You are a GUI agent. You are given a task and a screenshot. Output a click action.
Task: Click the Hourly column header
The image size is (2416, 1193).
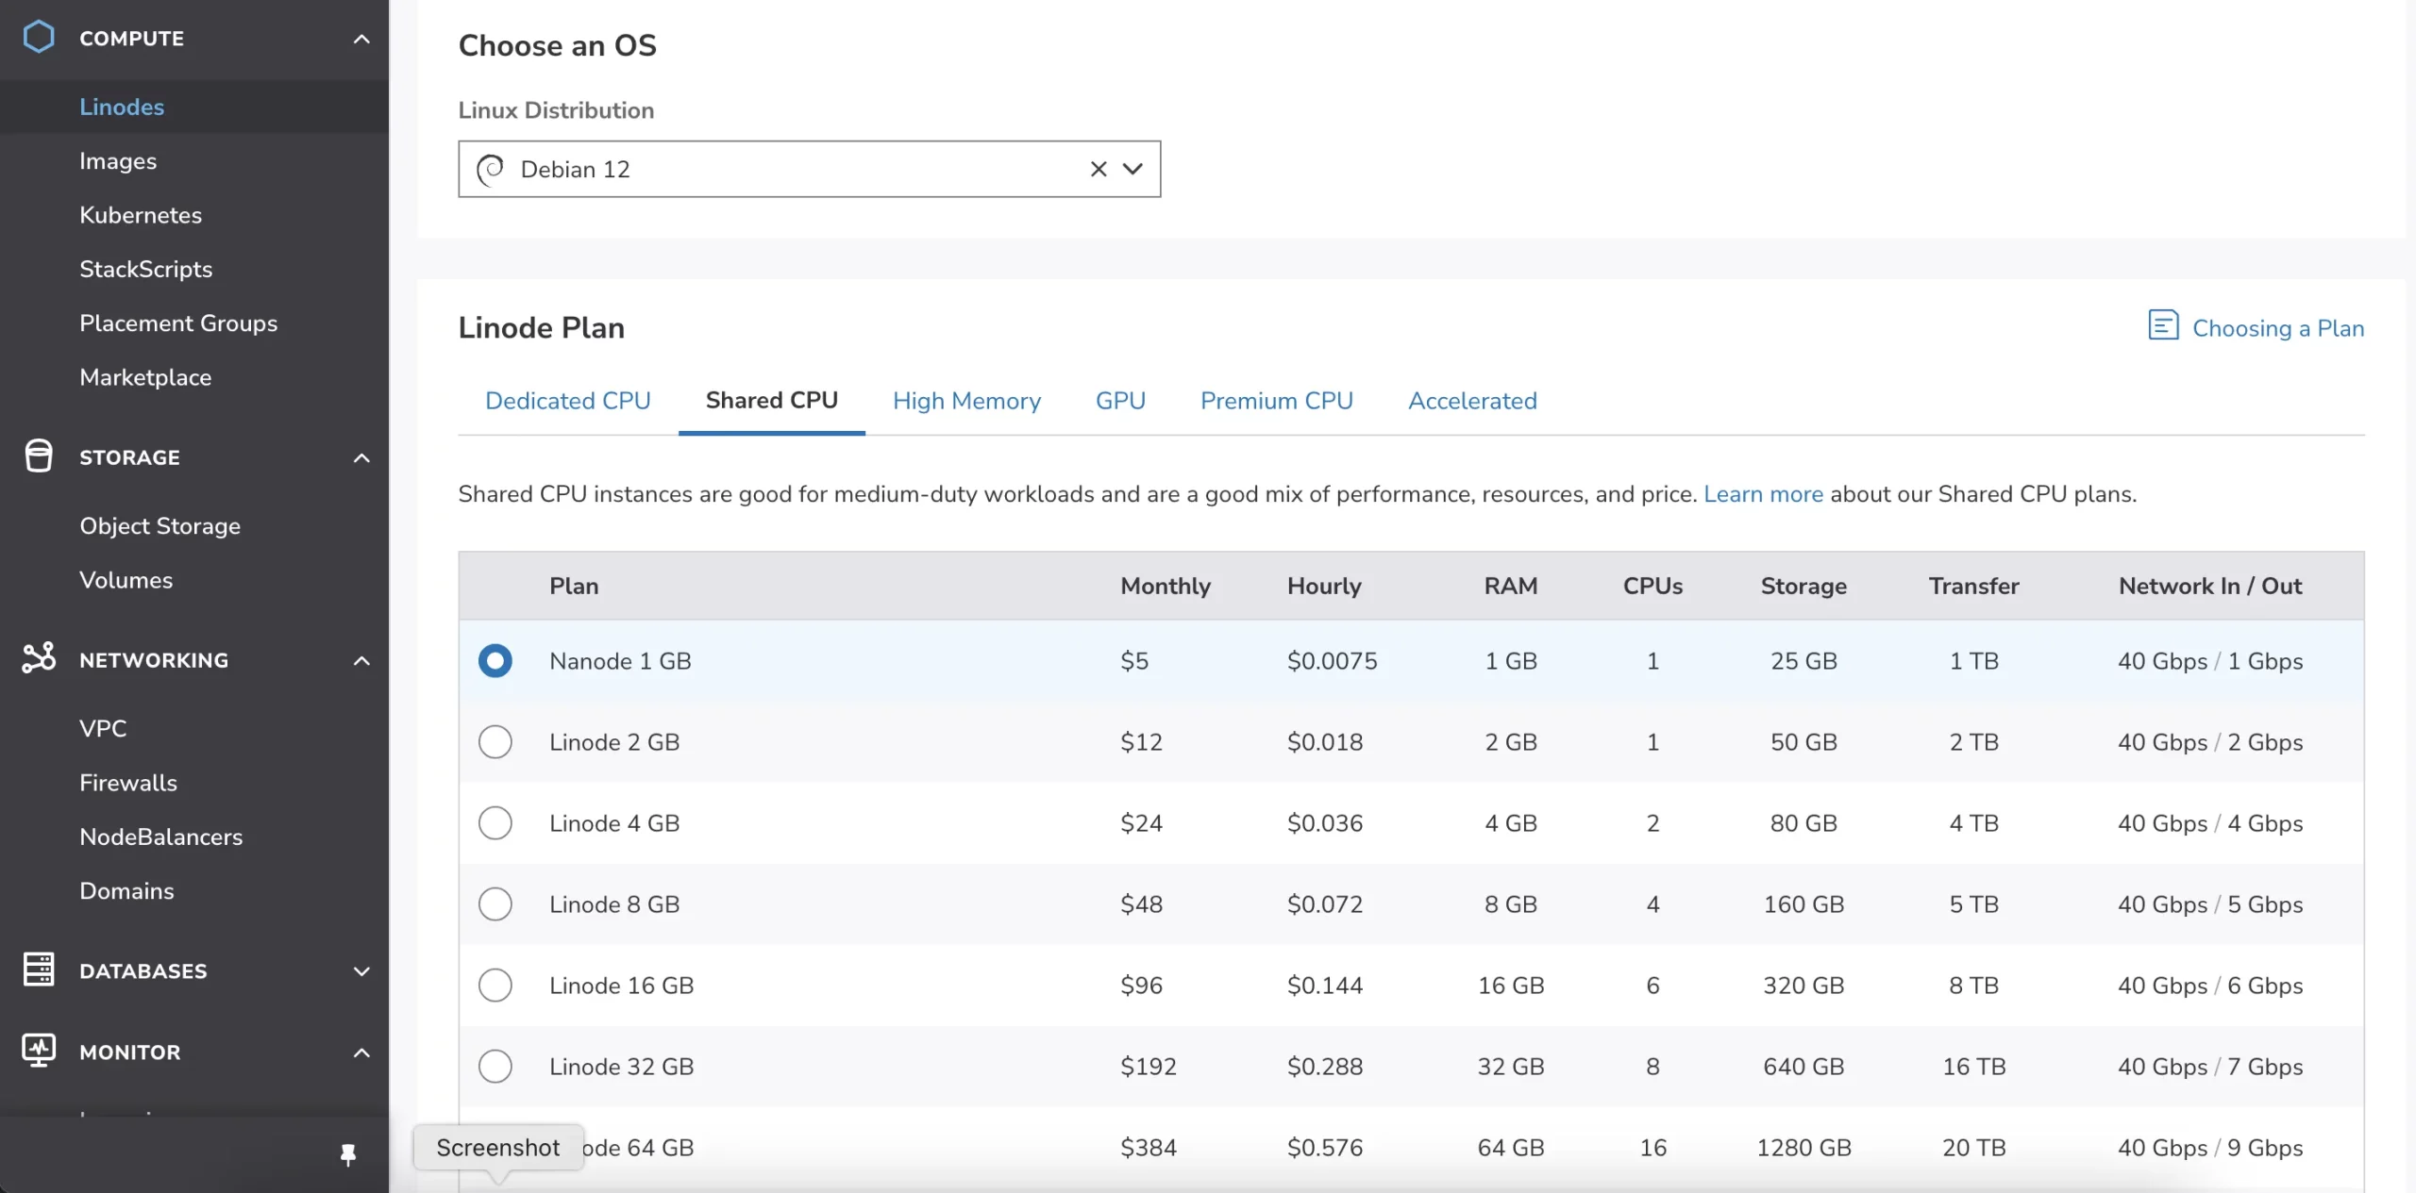[x=1324, y=586]
